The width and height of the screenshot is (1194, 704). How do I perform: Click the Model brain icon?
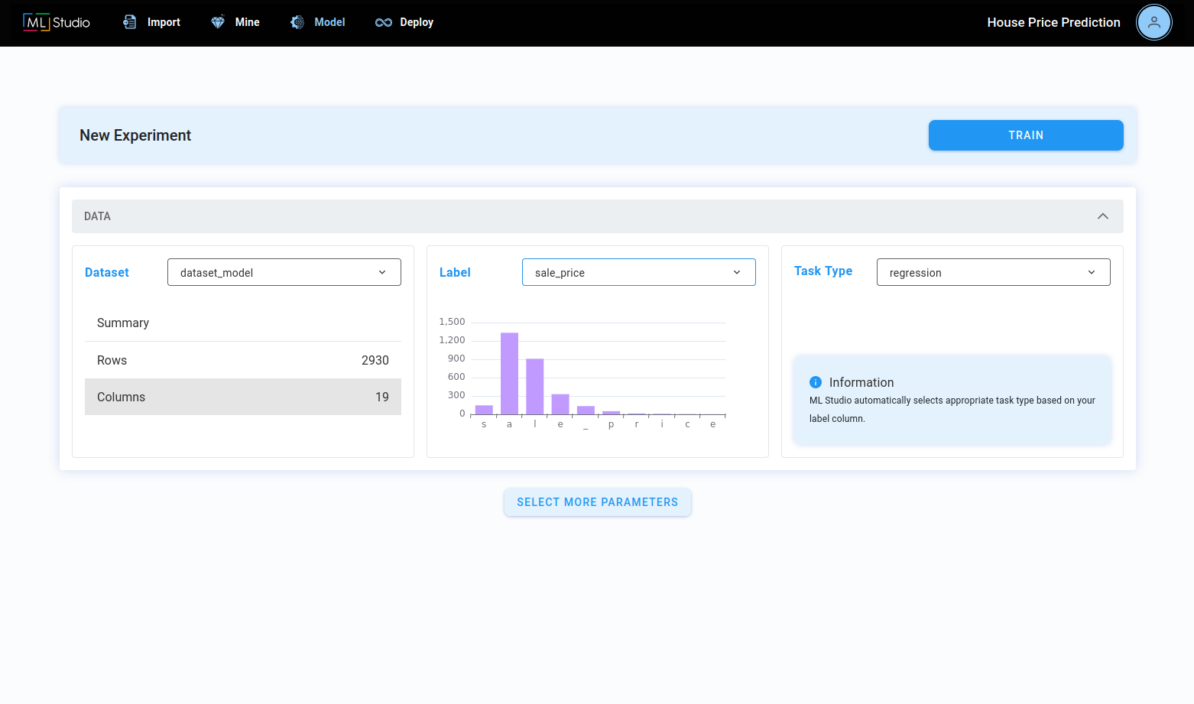297,22
